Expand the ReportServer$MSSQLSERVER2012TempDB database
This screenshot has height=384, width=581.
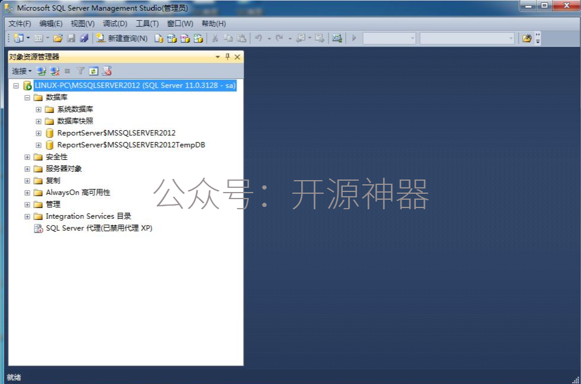(39, 145)
